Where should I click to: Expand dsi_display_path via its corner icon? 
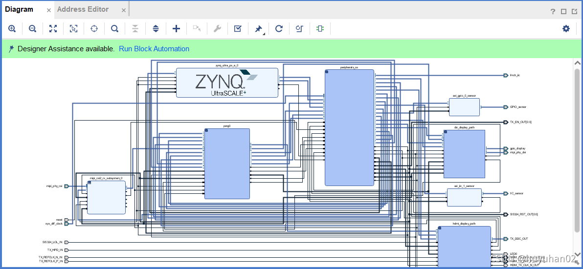(x=446, y=132)
